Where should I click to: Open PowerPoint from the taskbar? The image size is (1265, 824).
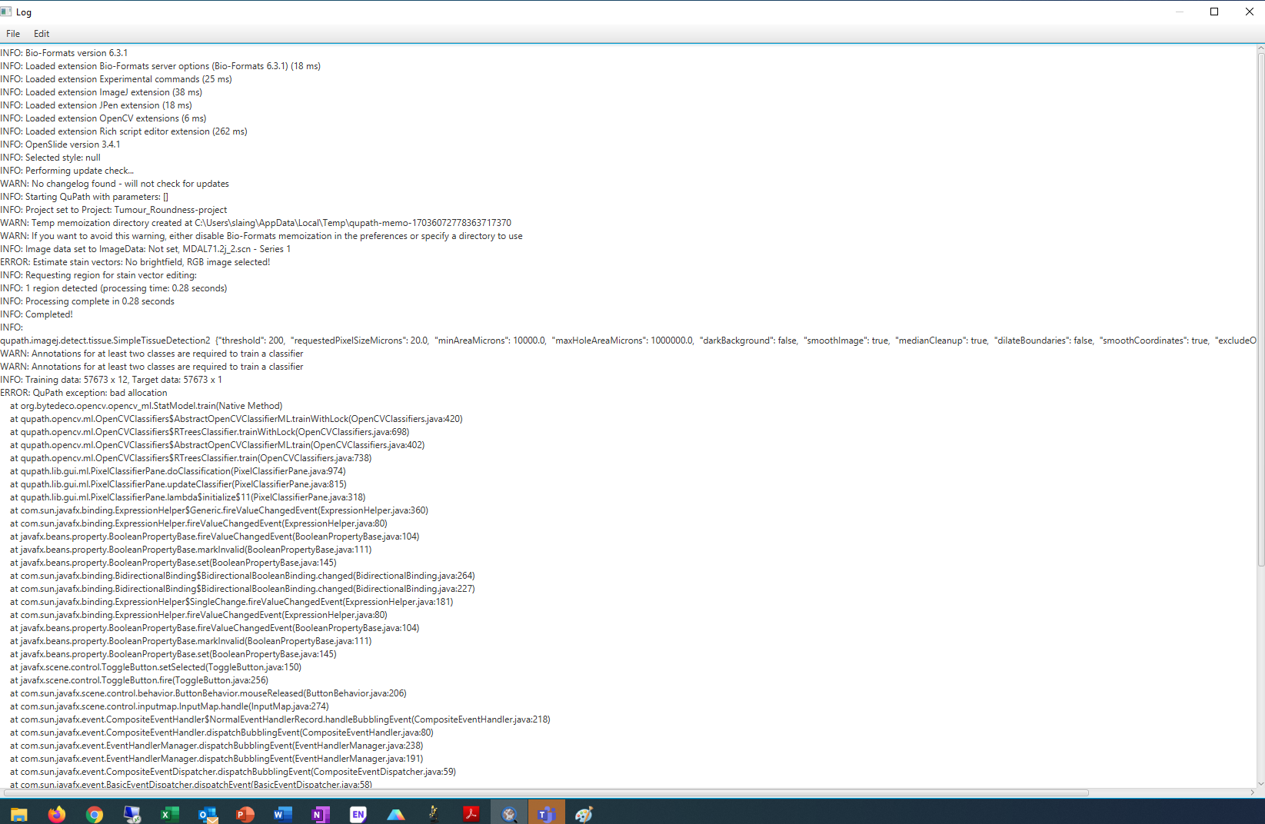click(x=245, y=812)
